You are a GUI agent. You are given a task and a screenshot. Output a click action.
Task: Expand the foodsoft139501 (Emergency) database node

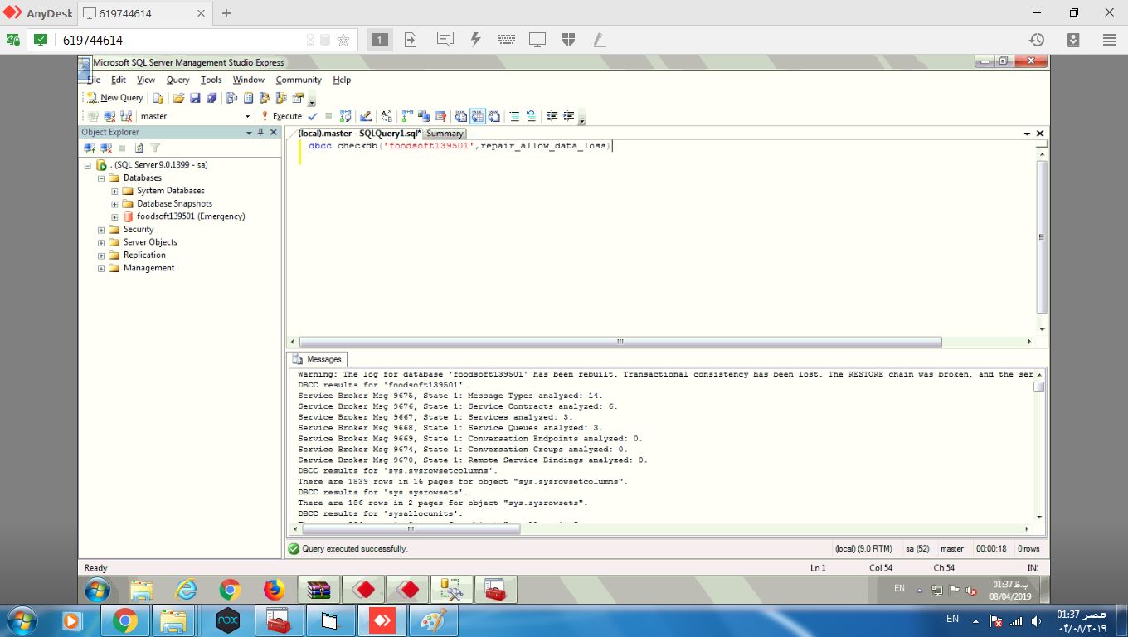pos(114,216)
